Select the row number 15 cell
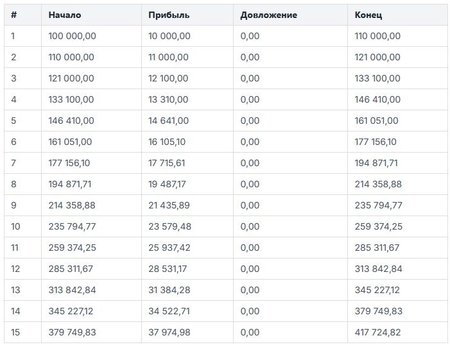Image resolution: width=450 pixels, height=347 pixels. pos(15,332)
